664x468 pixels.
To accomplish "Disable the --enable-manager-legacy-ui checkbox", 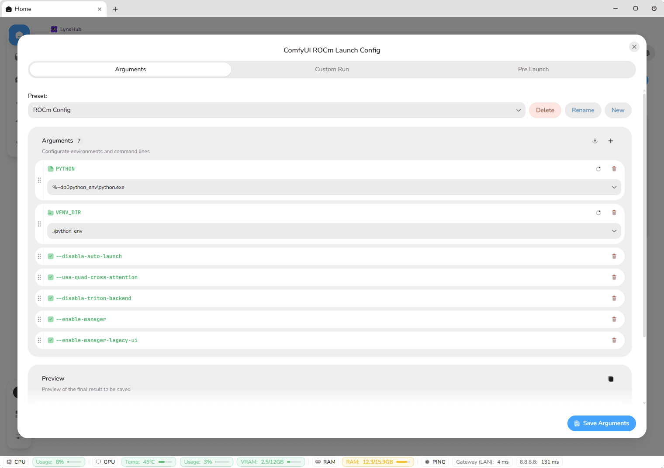I will [51, 340].
